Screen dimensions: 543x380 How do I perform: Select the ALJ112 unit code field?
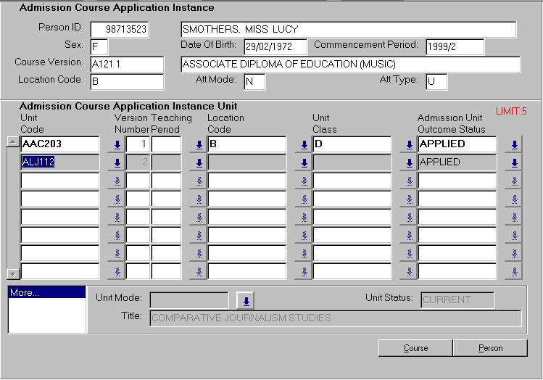pyautogui.click(x=59, y=162)
